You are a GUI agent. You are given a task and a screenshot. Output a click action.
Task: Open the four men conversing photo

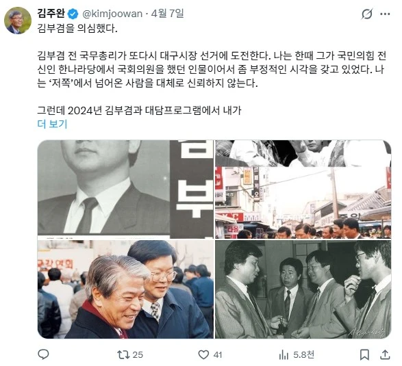(303, 289)
